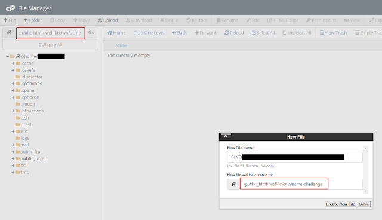The height and width of the screenshot is (220, 382).
Task: Click the Delete toolbar button
Action: coord(169,20)
